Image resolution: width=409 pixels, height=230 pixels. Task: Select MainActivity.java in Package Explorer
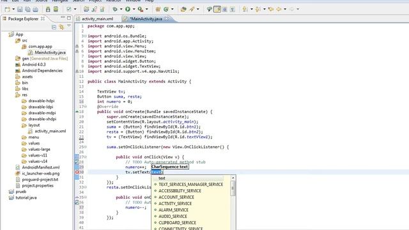(x=50, y=52)
